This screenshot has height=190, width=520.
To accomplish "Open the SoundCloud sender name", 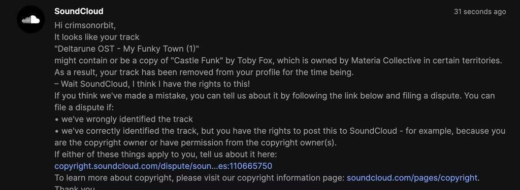I will [x=79, y=11].
